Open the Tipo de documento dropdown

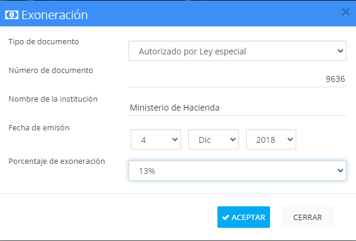237,51
